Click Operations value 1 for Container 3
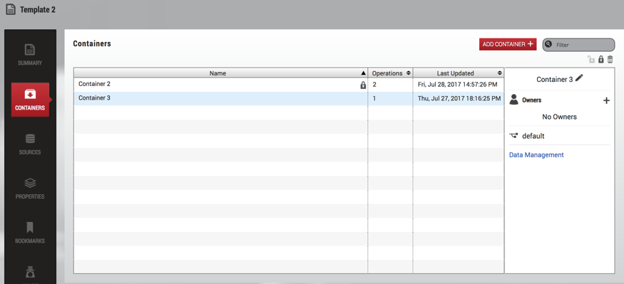624x284 pixels. 374,98
